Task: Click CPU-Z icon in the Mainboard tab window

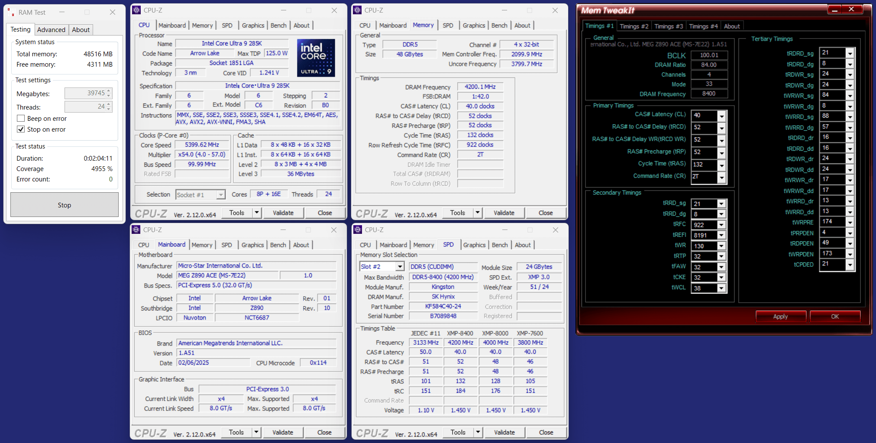Action: point(136,230)
